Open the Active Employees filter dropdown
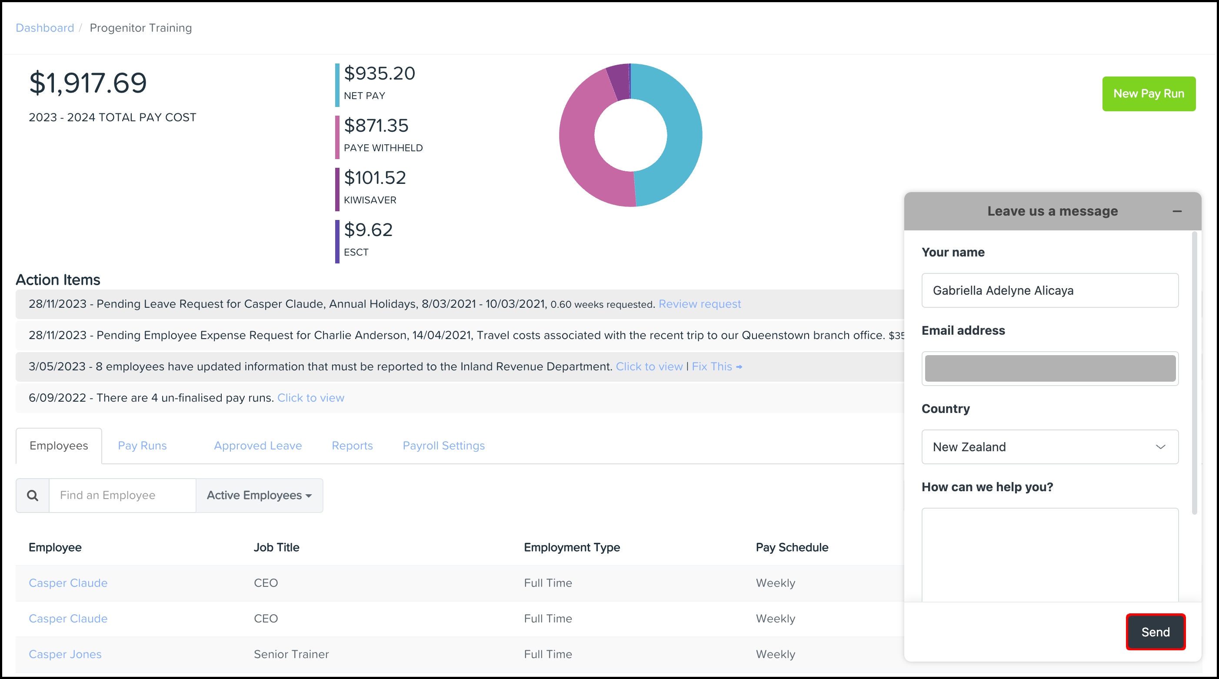 [260, 496]
